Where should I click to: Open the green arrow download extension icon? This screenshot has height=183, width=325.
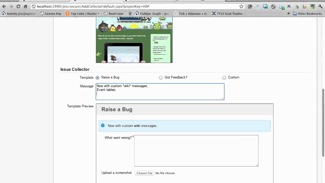click(297, 7)
